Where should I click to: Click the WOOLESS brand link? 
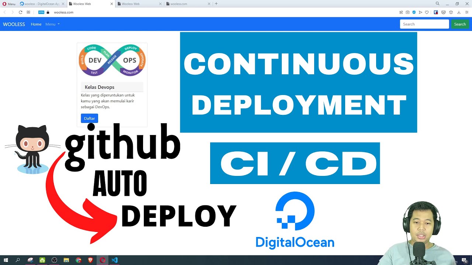(14, 24)
